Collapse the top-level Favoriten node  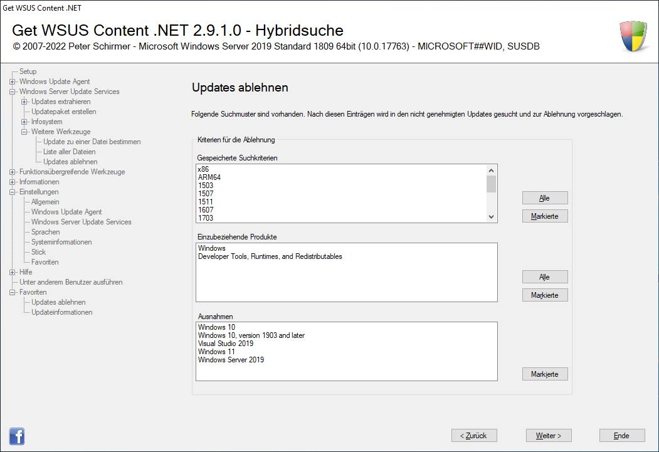point(12,292)
